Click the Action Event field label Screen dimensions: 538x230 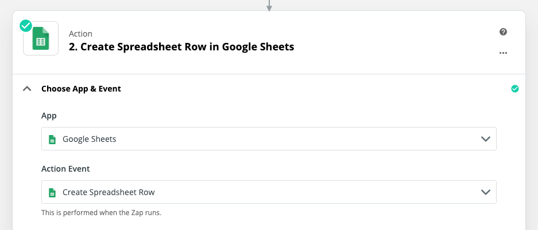pyautogui.click(x=65, y=169)
